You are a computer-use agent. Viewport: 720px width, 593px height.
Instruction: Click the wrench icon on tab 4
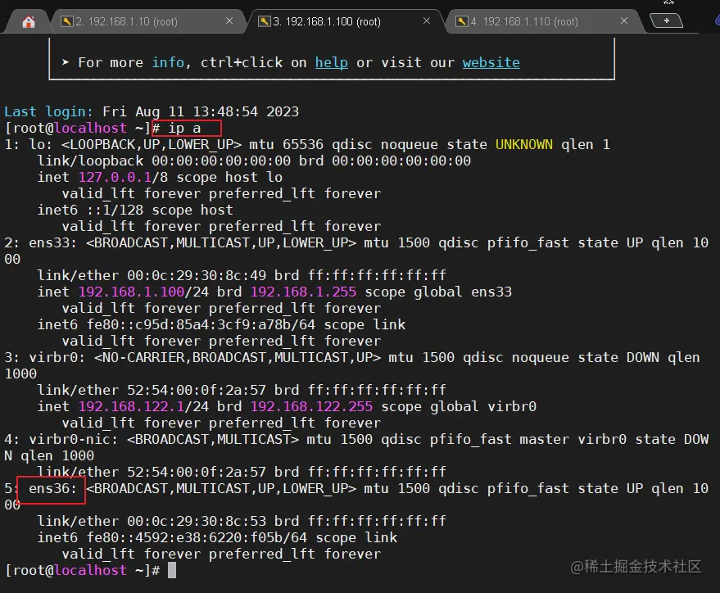[461, 21]
